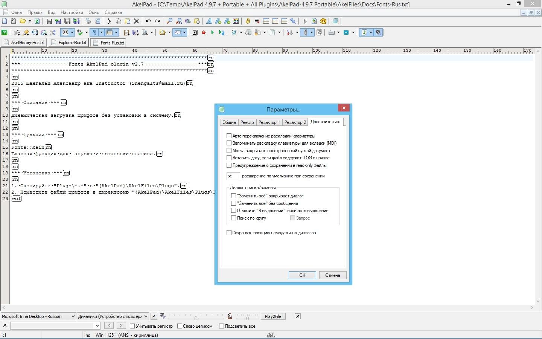Click the Increase font size icon
This screenshot has width=542, height=339.
(x=218, y=21)
